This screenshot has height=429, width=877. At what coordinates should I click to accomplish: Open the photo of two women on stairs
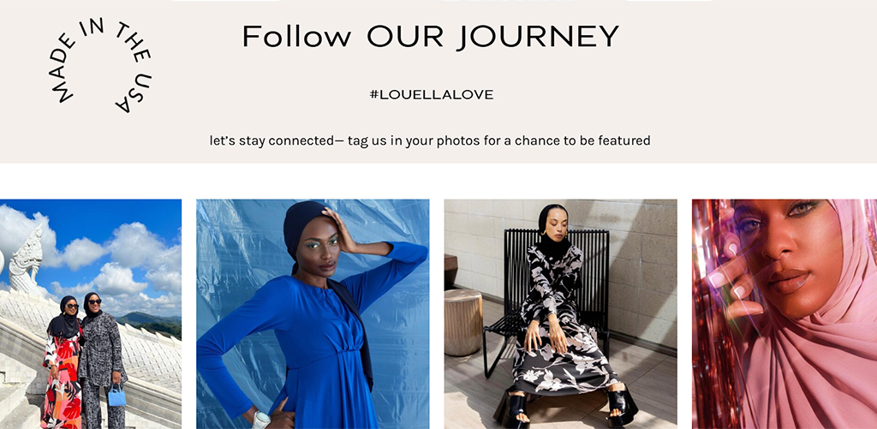(91, 313)
